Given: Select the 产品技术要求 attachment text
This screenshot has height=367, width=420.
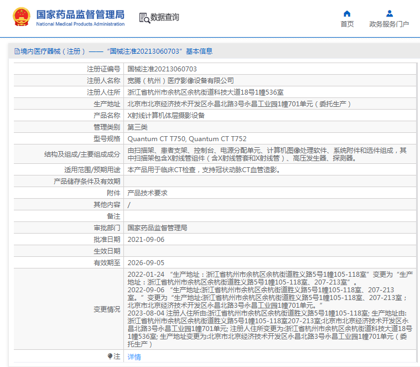Looking at the screenshot, I should click(x=147, y=193).
